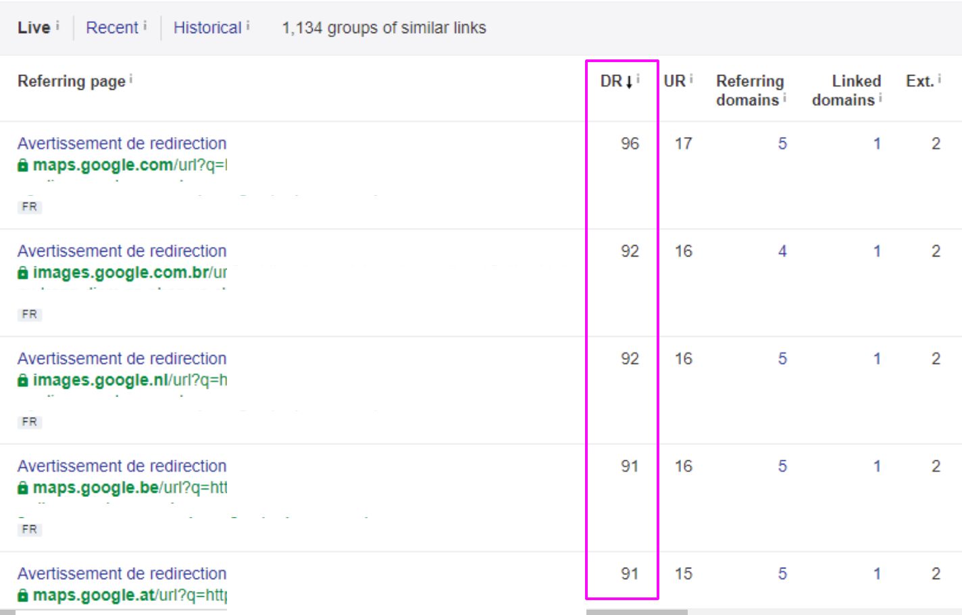Open Avertissement de redirection link for maps.google.be

pos(122,465)
